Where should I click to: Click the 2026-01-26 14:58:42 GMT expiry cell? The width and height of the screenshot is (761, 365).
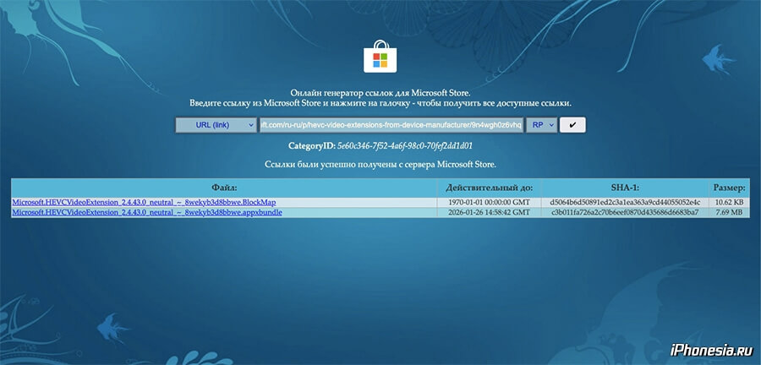[x=488, y=213]
